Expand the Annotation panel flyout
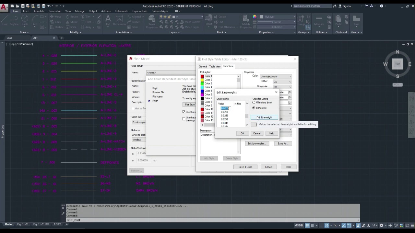This screenshot has height=233, width=415. point(124,32)
